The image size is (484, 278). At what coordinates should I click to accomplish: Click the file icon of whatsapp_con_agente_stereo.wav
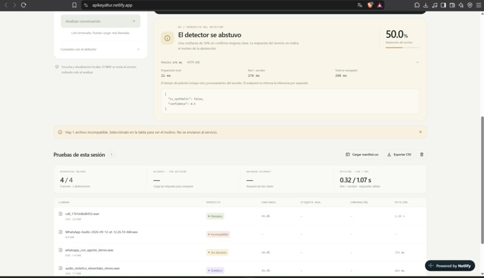tap(61, 250)
